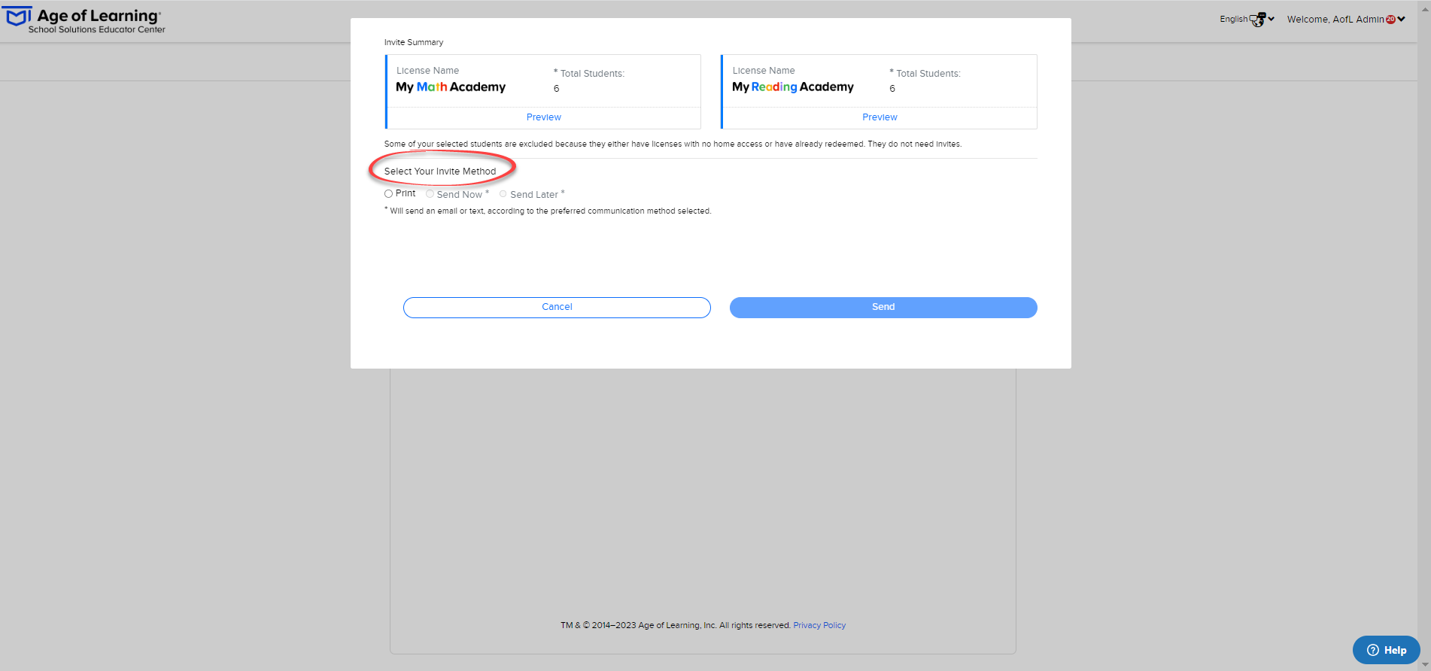Open the Privacy Policy link
Screen dimensions: 1431x671
coord(819,625)
